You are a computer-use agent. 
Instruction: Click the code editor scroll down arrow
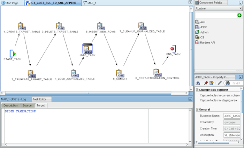coord(190,141)
